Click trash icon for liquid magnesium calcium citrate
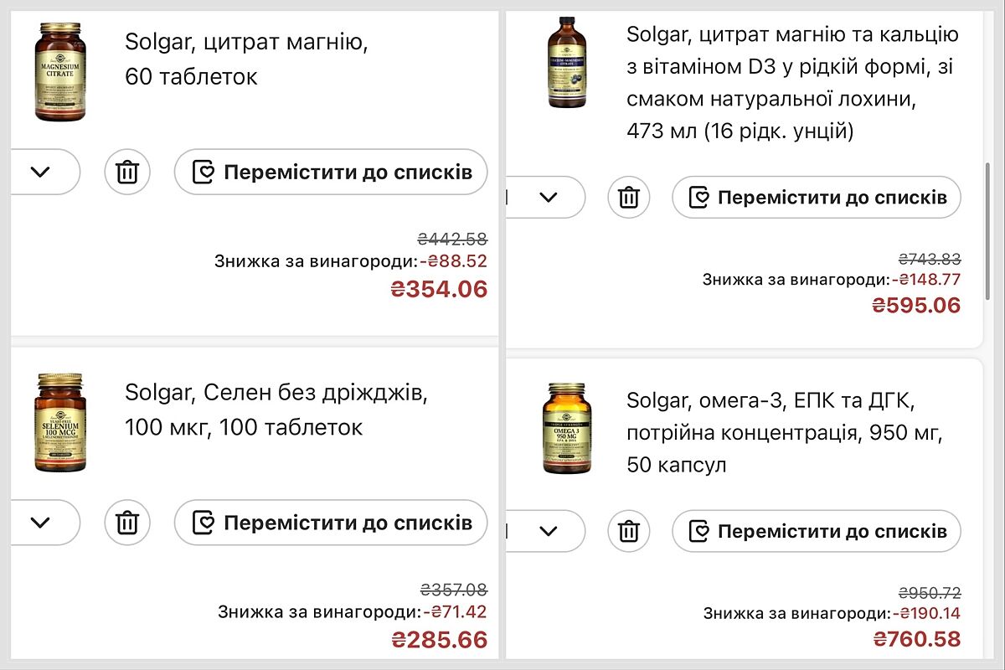This screenshot has width=1005, height=670. click(629, 198)
